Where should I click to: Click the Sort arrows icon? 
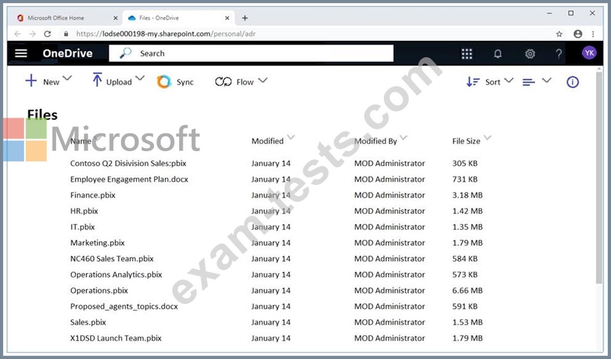473,82
